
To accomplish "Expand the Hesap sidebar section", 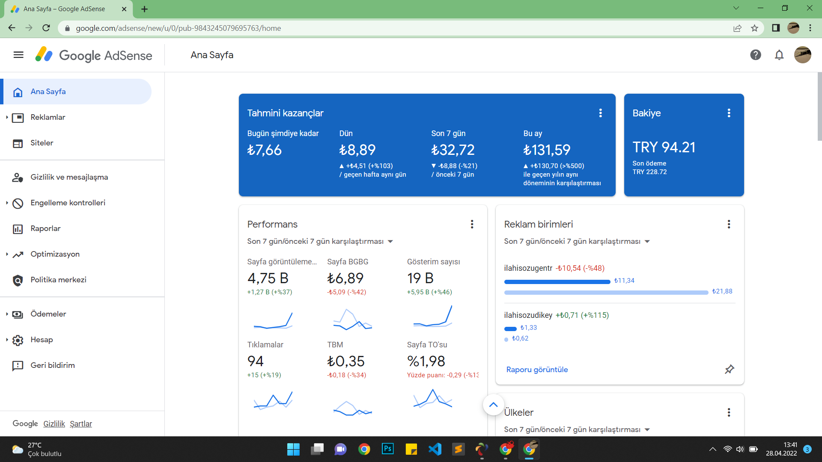I will [x=7, y=340].
